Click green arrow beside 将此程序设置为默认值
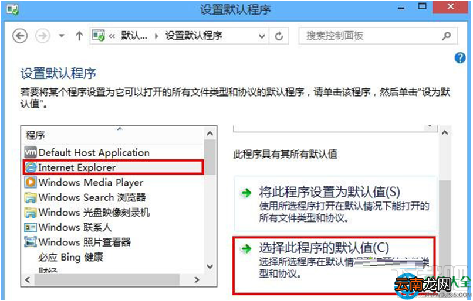473x301 pixels. click(246, 193)
